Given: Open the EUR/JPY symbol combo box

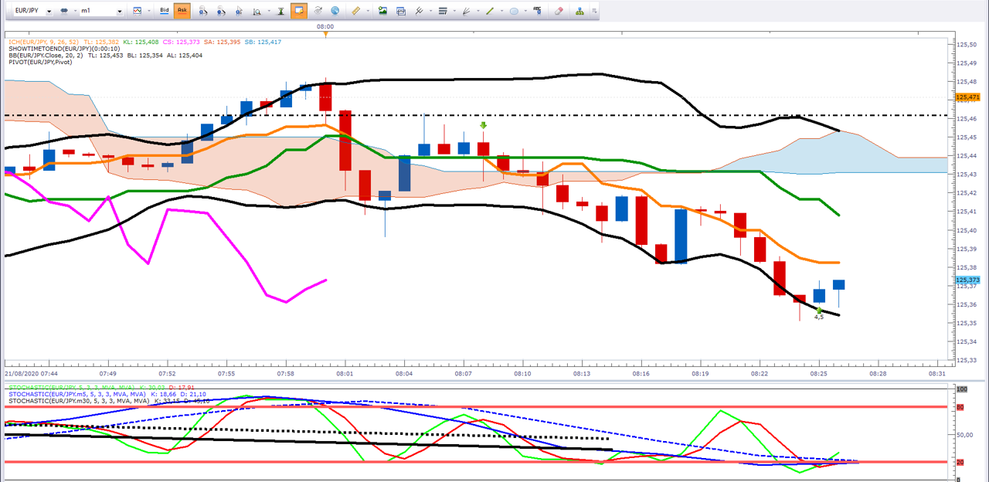Looking at the screenshot, I should click(33, 11).
